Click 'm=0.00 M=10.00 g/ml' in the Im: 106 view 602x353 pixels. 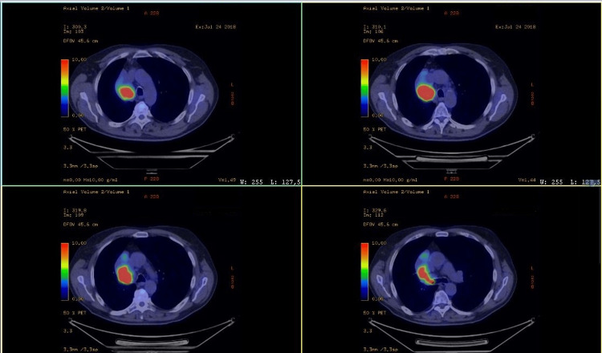[390, 180]
